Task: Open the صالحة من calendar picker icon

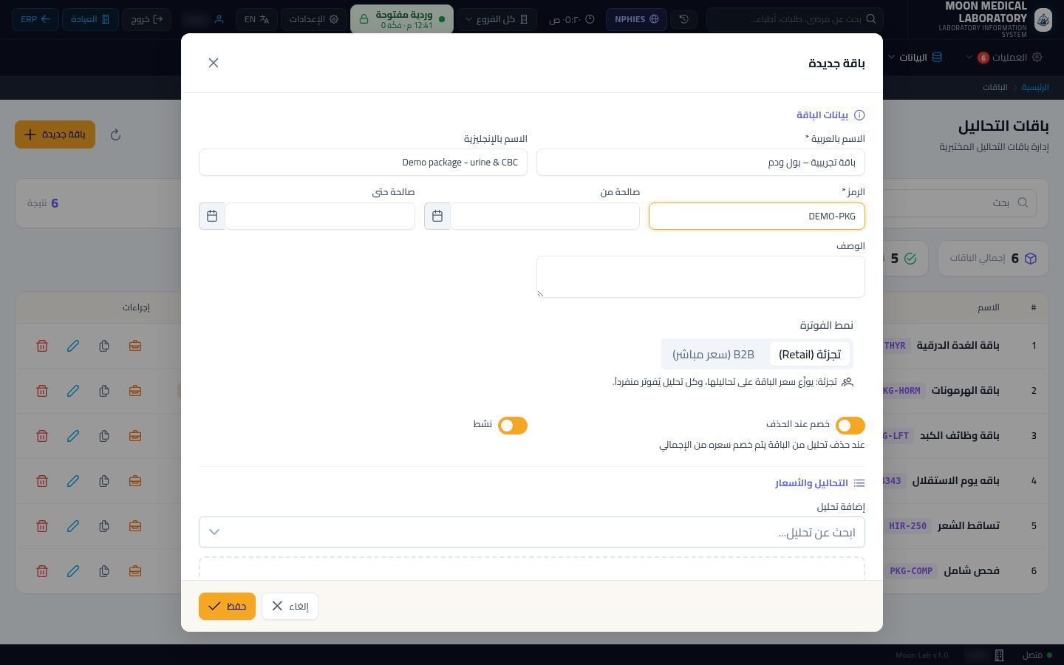Action: tap(437, 216)
